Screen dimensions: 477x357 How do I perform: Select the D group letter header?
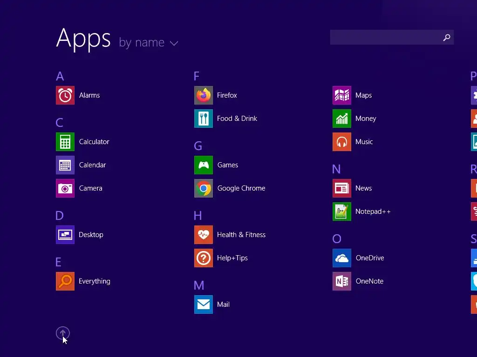click(x=60, y=216)
